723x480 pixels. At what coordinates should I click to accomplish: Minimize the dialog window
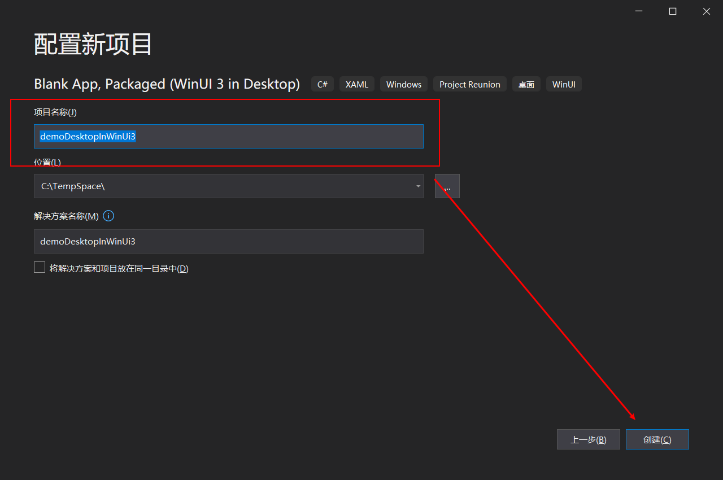[639, 11]
